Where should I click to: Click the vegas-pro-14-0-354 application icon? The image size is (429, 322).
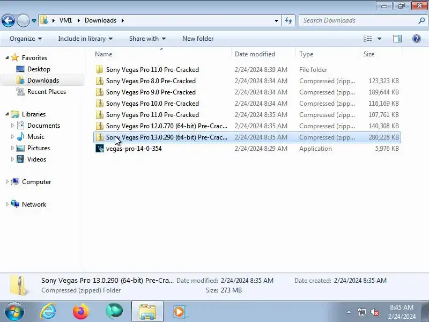[100, 149]
